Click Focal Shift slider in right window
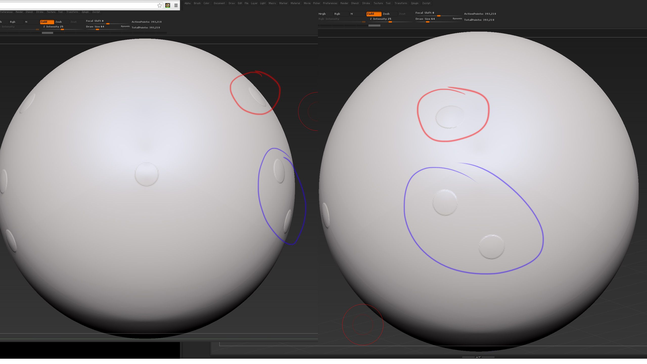The height and width of the screenshot is (364, 647). 438,14
